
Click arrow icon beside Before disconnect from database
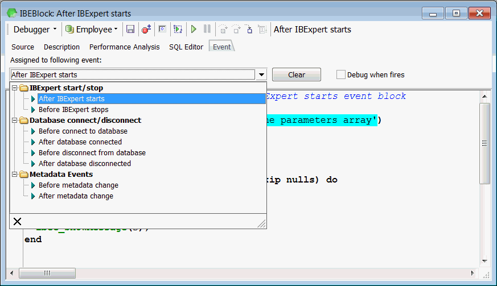coord(33,152)
